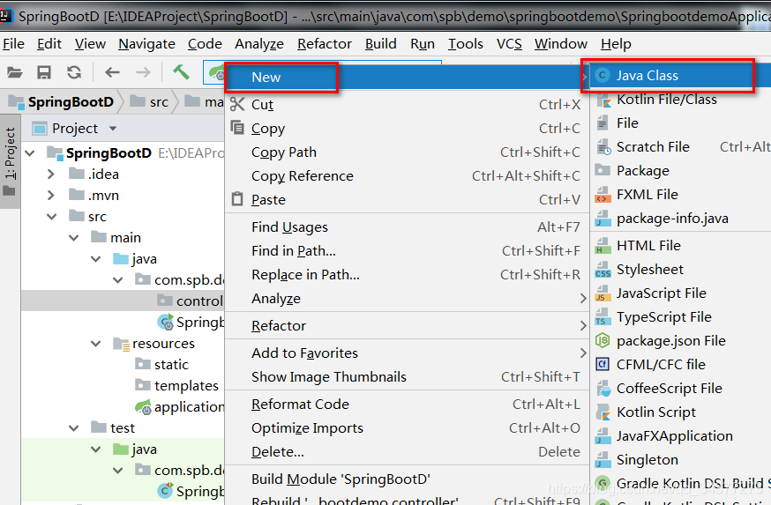Open the Analyze submenu arrow
Image resolution: width=771 pixels, height=505 pixels.
(583, 298)
